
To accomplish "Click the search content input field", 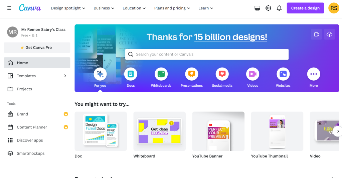I will click(x=207, y=55).
